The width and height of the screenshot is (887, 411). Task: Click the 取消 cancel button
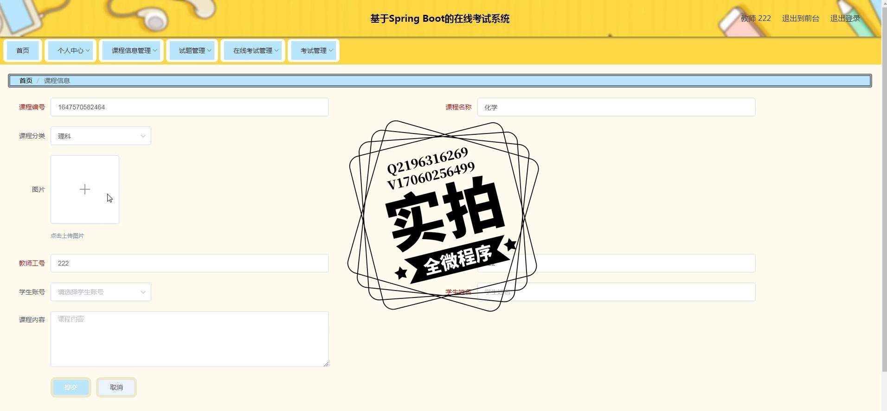pos(116,387)
